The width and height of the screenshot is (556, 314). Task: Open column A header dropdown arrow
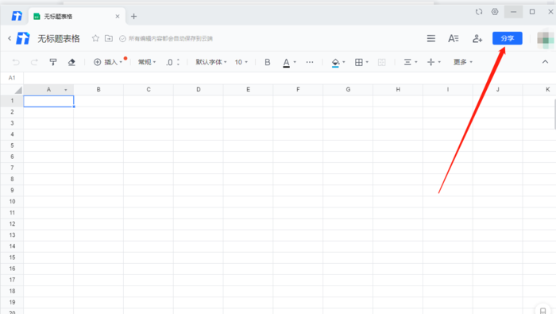(x=66, y=90)
